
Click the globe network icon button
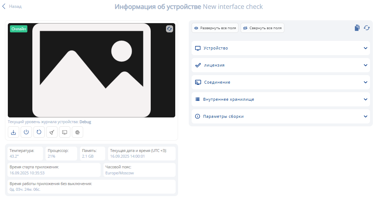coord(77,132)
